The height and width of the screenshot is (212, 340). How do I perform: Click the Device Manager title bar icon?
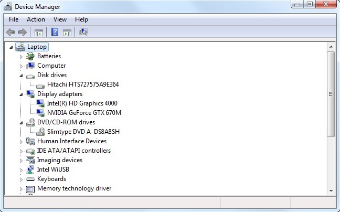(8, 6)
